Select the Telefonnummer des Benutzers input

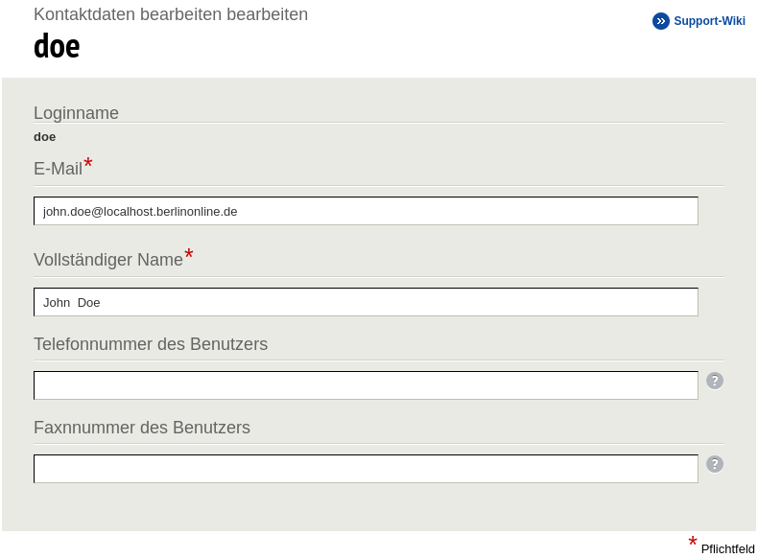point(366,385)
